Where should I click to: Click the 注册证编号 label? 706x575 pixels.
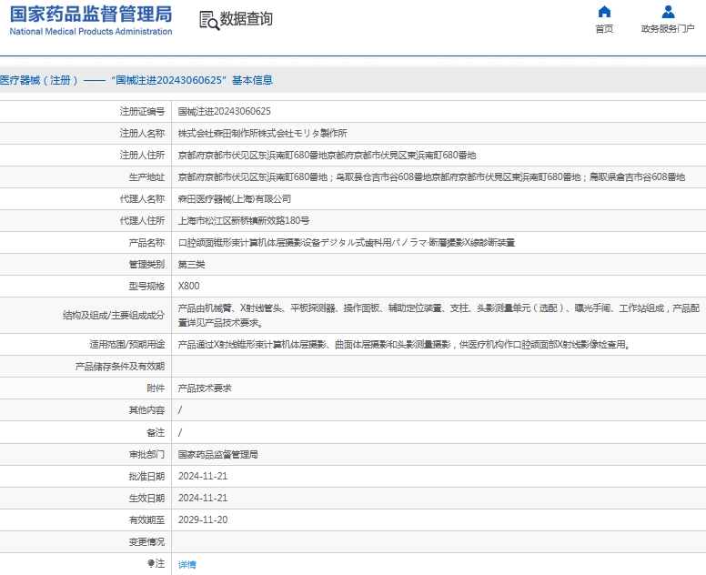pyautogui.click(x=142, y=111)
